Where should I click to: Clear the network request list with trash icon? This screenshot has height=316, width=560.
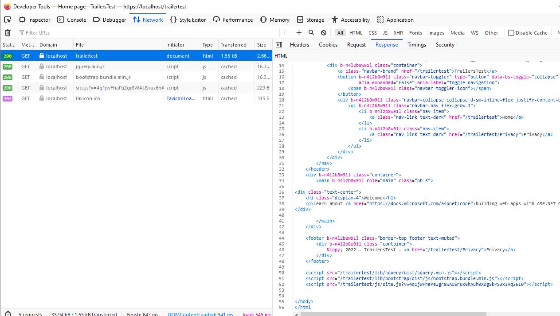(8, 32)
